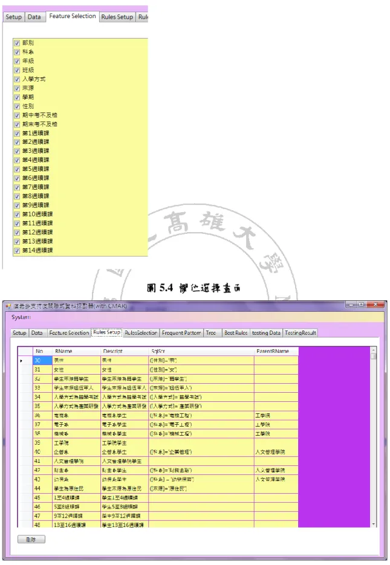
Task: Click ParentRName cell in row 40
Action: [x=276, y=452]
